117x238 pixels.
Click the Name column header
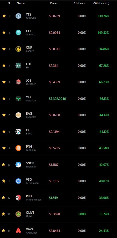point(21,3)
